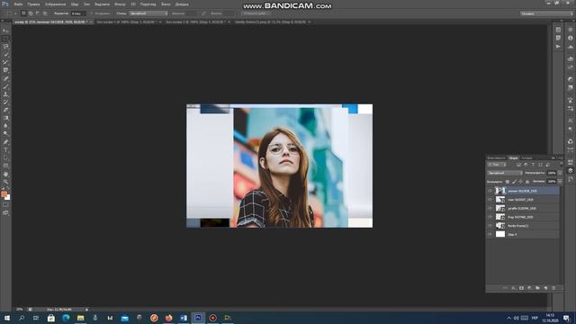The height and width of the screenshot is (324, 576).
Task: Expand the Fill slider arrow
Action: pyautogui.click(x=560, y=182)
